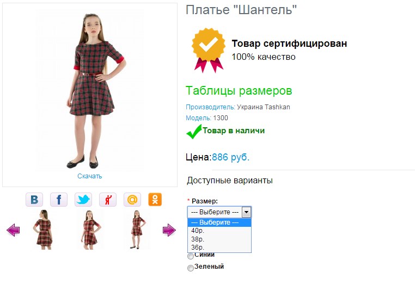Download the image via Скачать link
This screenshot has height=297, width=415.
[89, 176]
